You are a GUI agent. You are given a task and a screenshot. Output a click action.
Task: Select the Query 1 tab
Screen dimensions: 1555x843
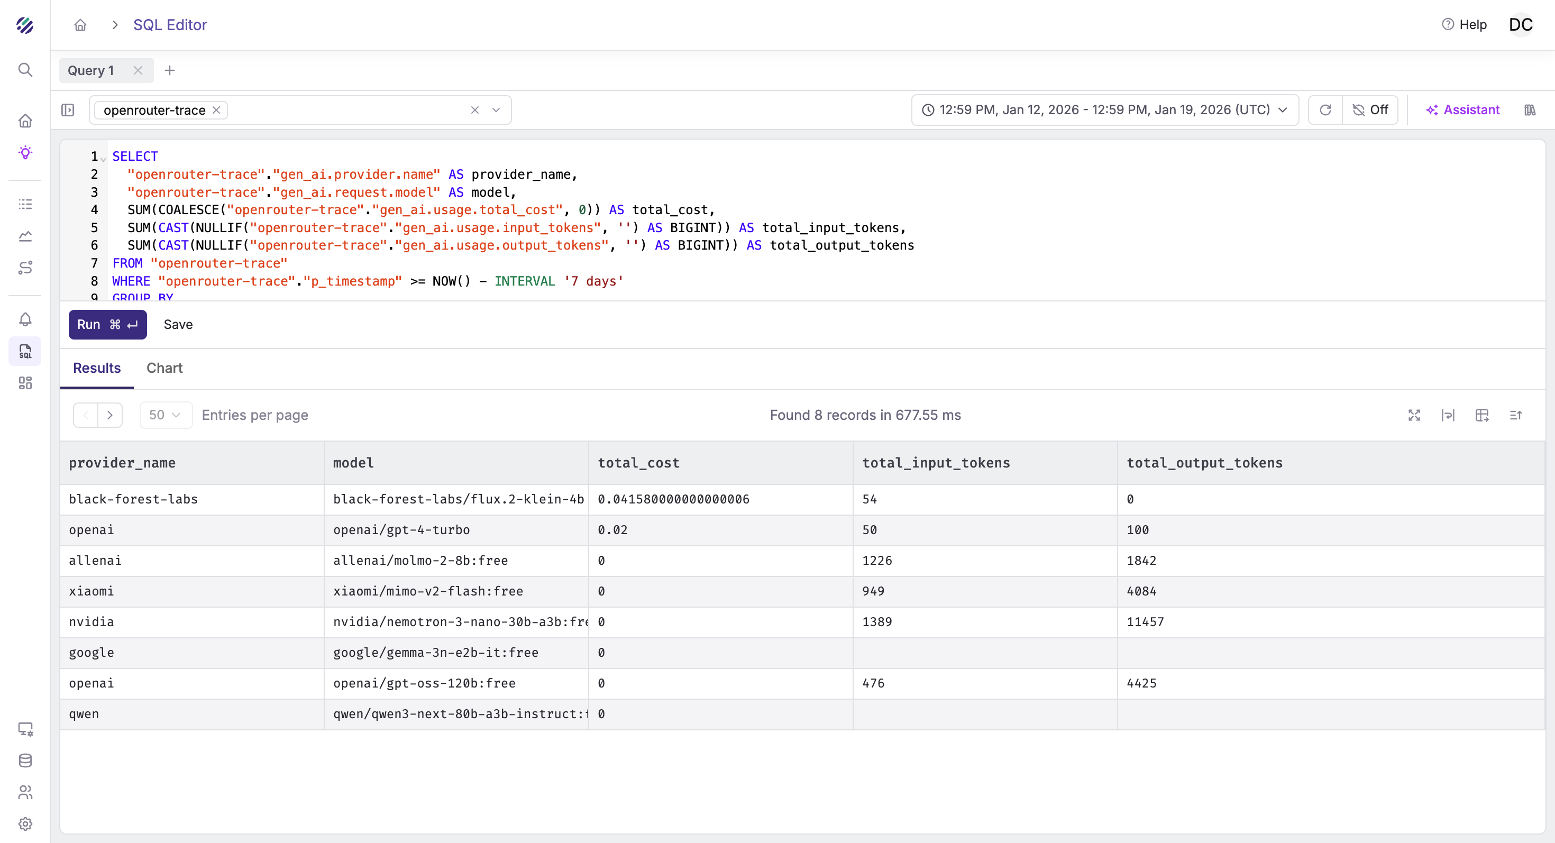tap(90, 70)
